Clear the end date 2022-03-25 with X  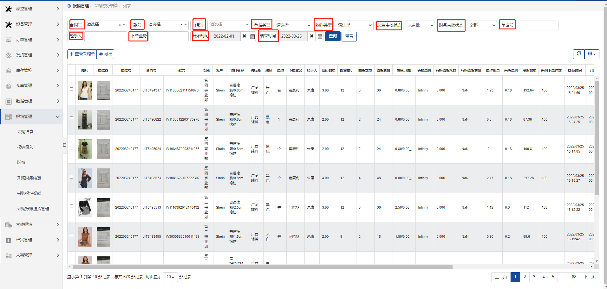point(312,36)
